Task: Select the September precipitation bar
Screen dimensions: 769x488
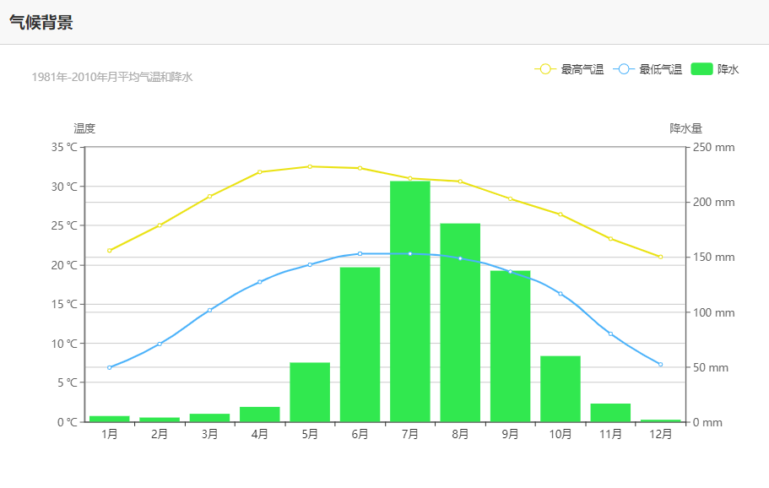Action: 510,346
